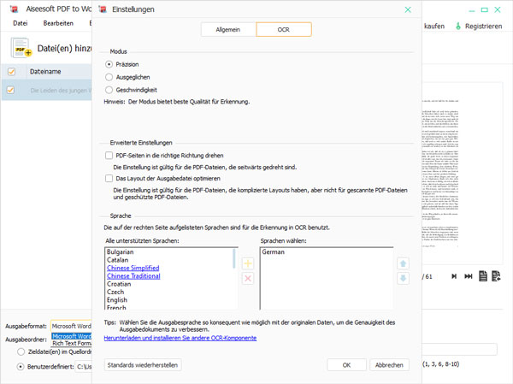The image size is (513, 384).
Task: Click the supported languages list scrollbar
Action: [x=234, y=258]
